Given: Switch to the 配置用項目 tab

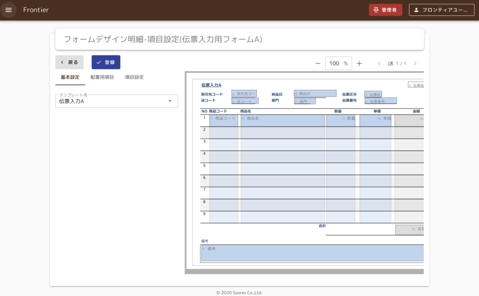Looking at the screenshot, I should (102, 77).
